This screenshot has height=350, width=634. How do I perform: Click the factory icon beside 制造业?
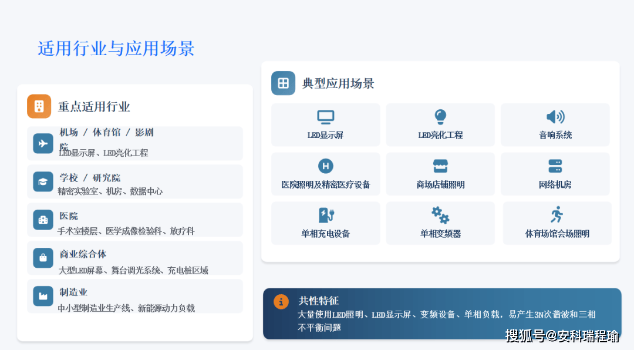[43, 296]
